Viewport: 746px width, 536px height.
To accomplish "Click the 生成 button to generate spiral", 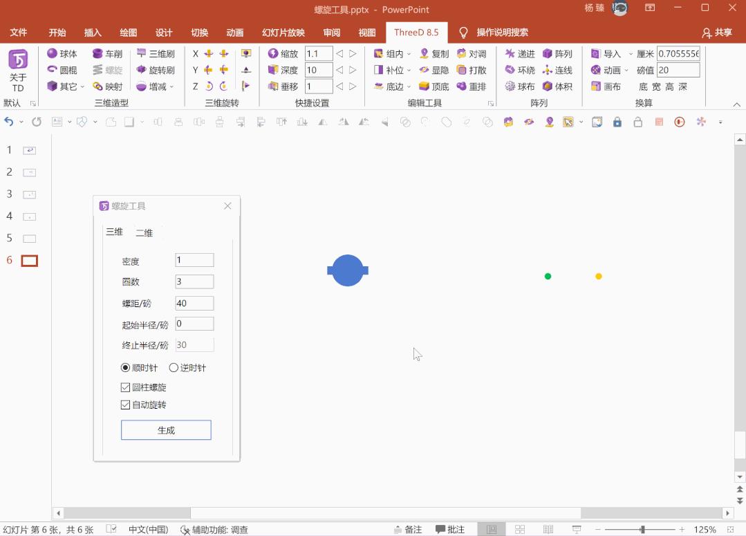I will pyautogui.click(x=166, y=429).
